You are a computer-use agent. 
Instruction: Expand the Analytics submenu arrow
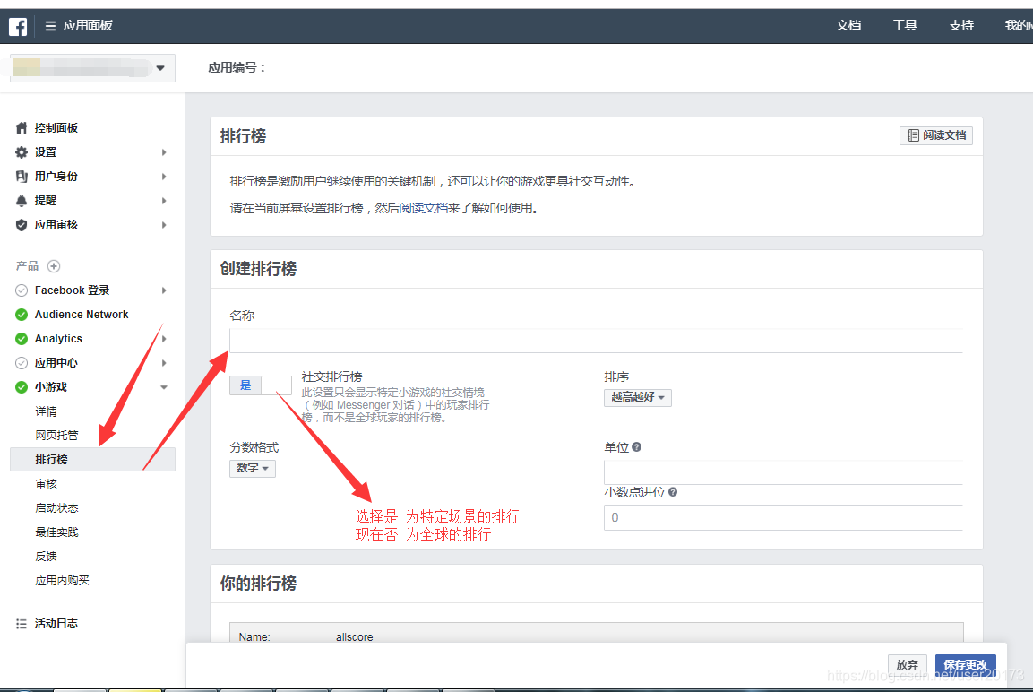tap(164, 339)
